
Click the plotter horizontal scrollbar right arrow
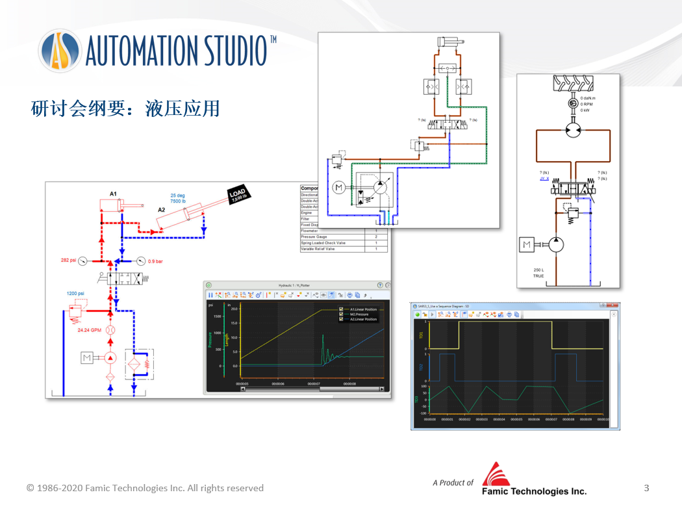(381, 389)
